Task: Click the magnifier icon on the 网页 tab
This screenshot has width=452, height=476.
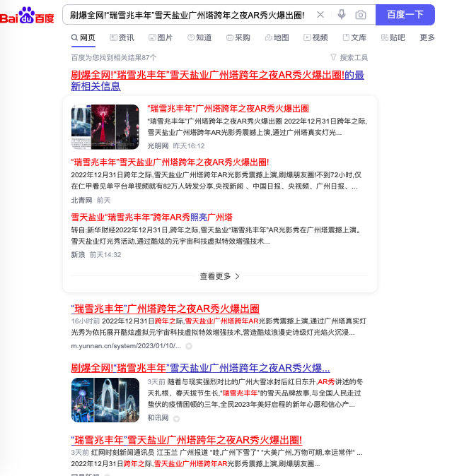Action: pyautogui.click(x=74, y=37)
